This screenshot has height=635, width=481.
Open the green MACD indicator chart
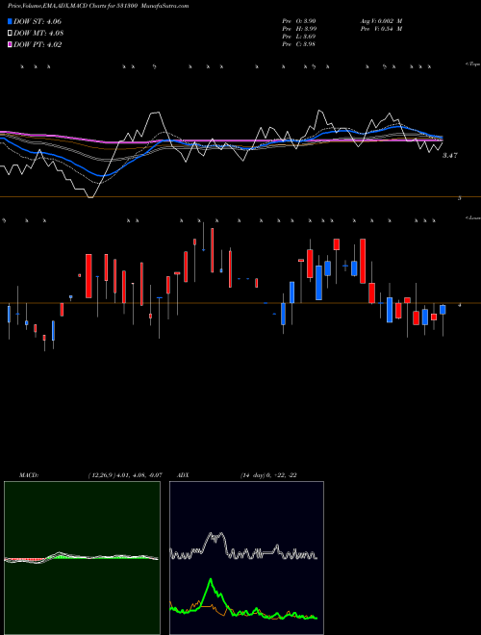coord(82,558)
